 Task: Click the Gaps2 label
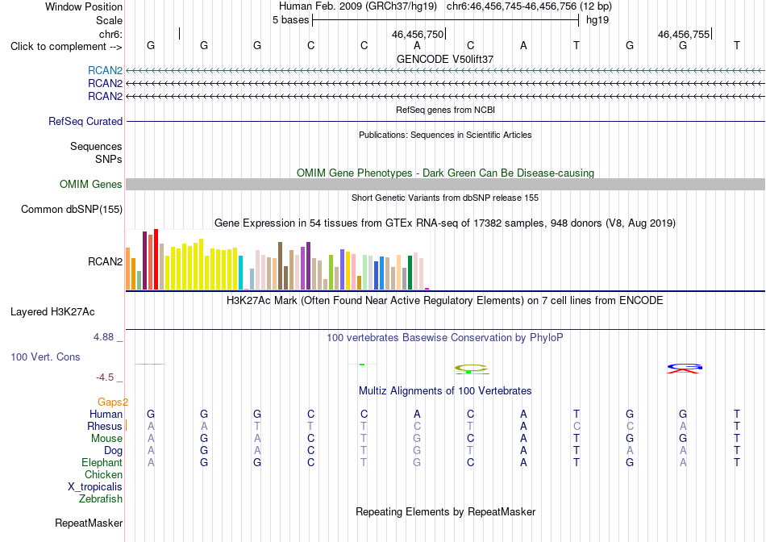tap(113, 402)
